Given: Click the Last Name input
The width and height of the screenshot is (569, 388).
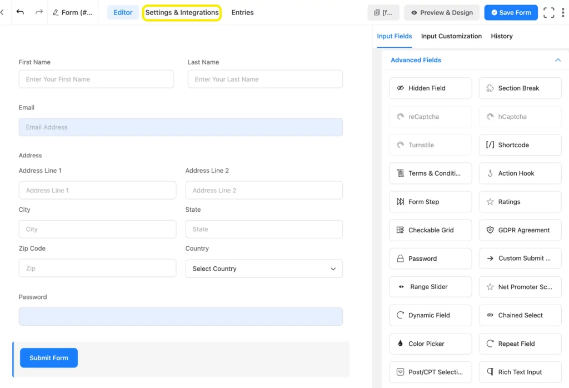Looking at the screenshot, I should [265, 79].
